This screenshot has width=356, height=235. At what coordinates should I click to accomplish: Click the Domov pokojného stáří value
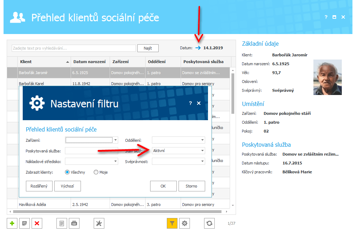coord(287,113)
